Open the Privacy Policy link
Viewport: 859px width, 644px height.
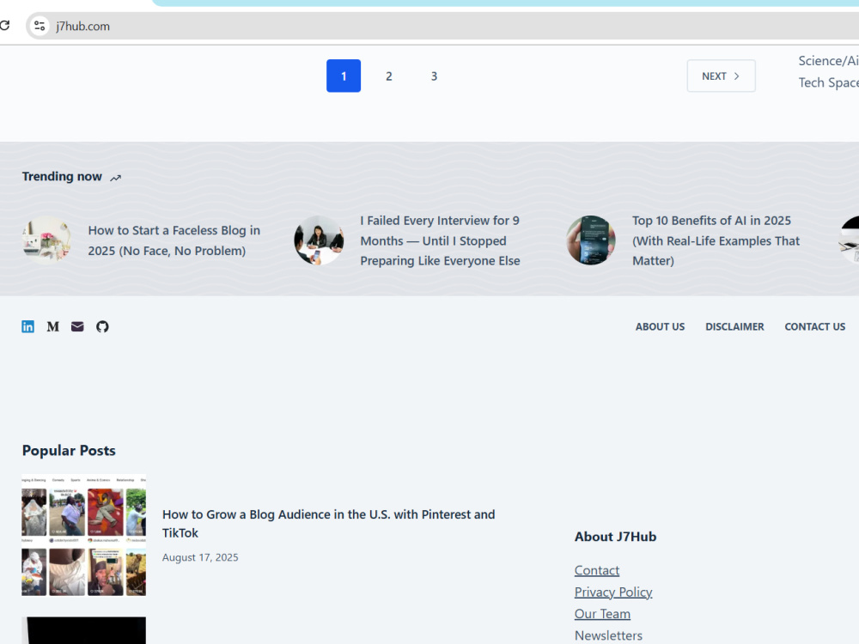[613, 592]
